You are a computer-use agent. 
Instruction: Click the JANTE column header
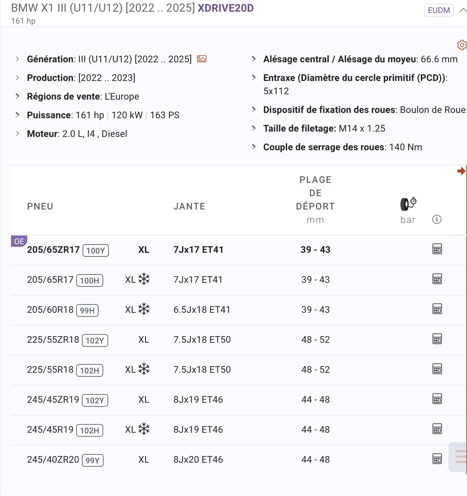tap(189, 207)
